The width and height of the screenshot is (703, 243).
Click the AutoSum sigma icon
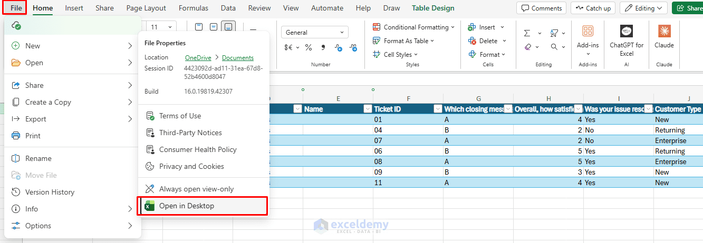527,33
